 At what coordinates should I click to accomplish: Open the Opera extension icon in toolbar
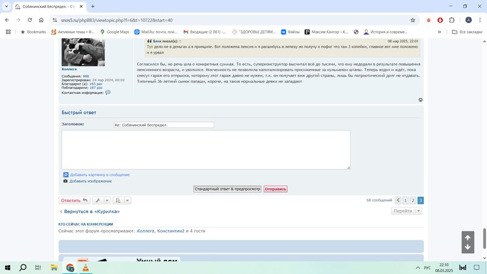point(440,19)
